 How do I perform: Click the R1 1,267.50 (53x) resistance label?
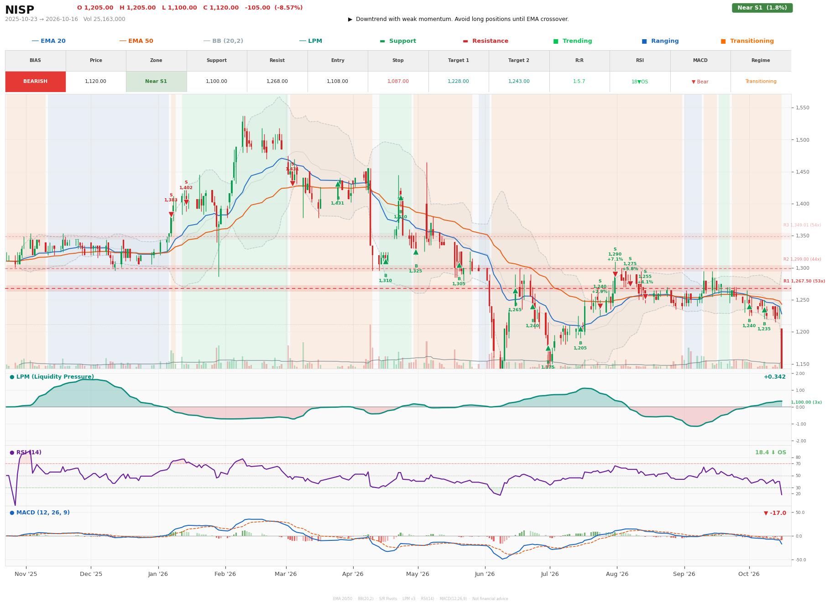[x=804, y=281]
